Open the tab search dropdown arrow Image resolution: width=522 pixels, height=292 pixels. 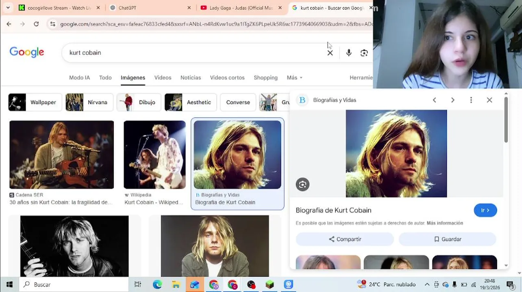pos(8,8)
